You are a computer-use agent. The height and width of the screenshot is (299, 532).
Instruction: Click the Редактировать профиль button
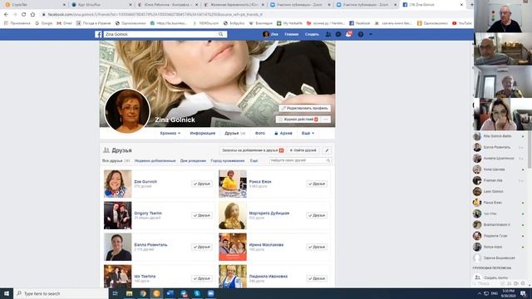[x=305, y=108]
